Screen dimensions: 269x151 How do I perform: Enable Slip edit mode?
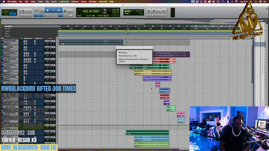6,13
